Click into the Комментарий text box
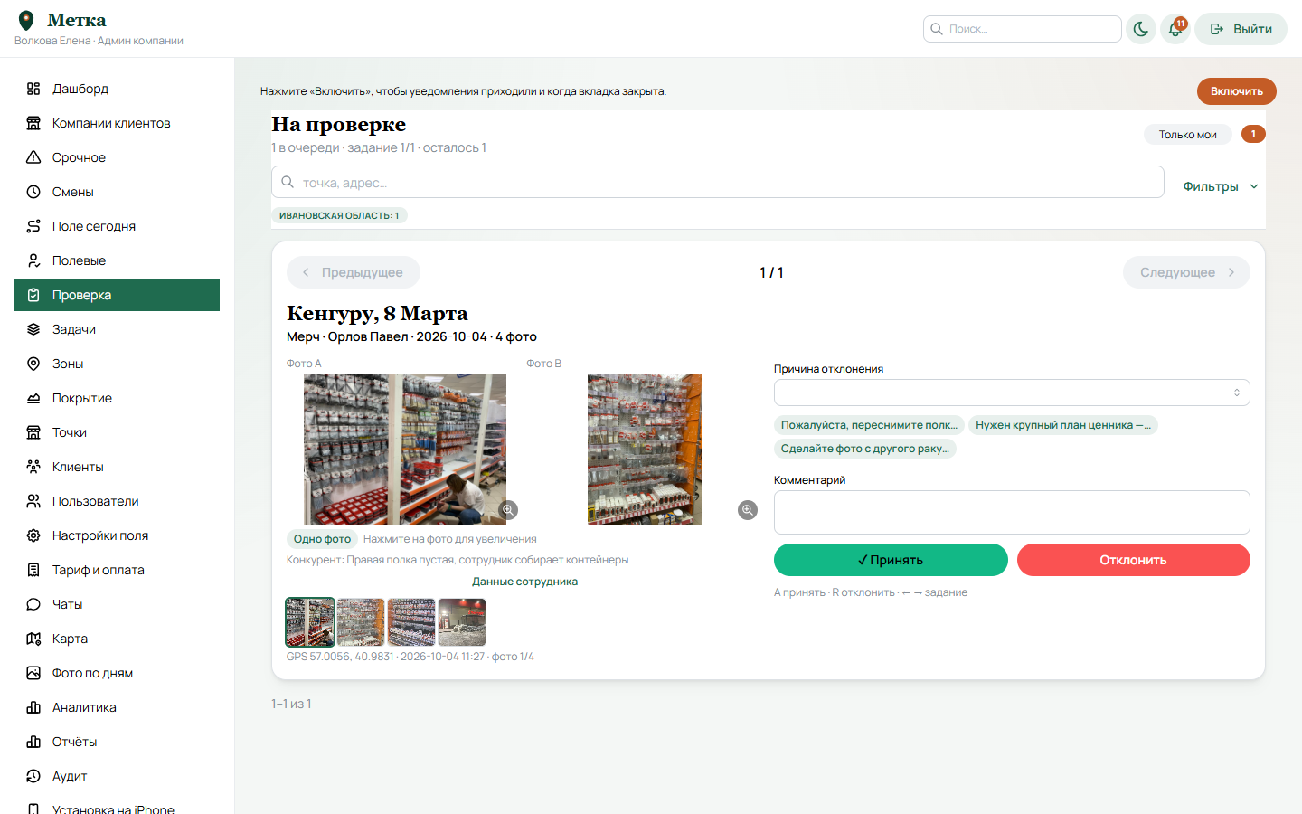Viewport: 1302px width, 814px height. click(1012, 513)
